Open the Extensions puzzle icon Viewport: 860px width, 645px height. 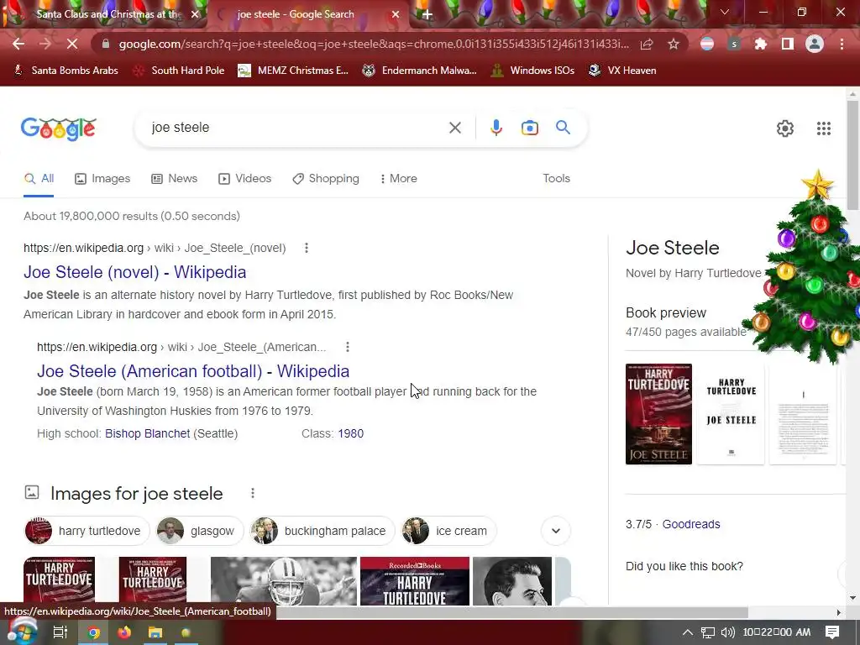pyautogui.click(x=761, y=44)
